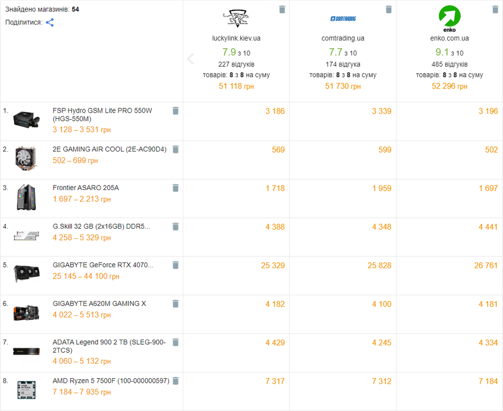Click the AMD Ryzen 5 7500F thumbnail
Image resolution: width=503 pixels, height=411 pixels.
click(26, 390)
